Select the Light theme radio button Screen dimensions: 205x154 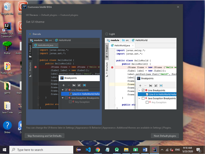[107, 34]
